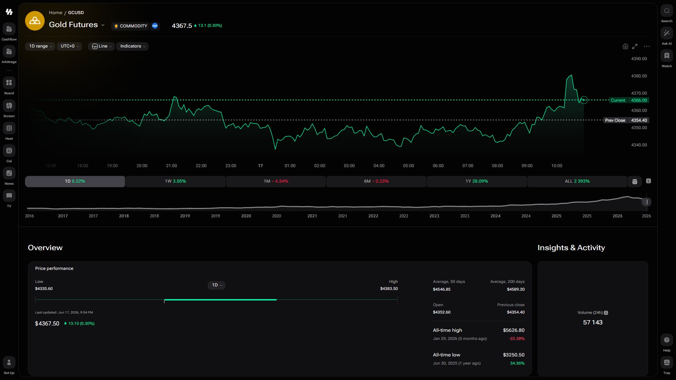This screenshot has width=676, height=380.
Task: Open the Line chart type dropdown
Action: pos(101,46)
